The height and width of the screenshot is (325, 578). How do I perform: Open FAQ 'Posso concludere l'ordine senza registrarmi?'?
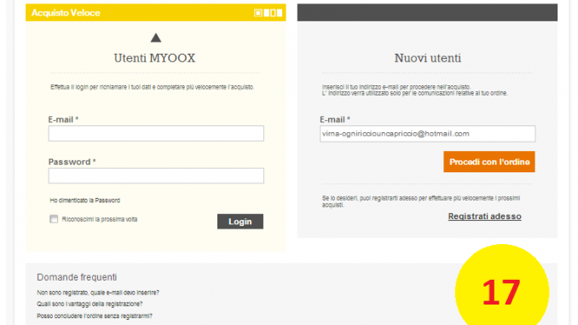click(95, 316)
